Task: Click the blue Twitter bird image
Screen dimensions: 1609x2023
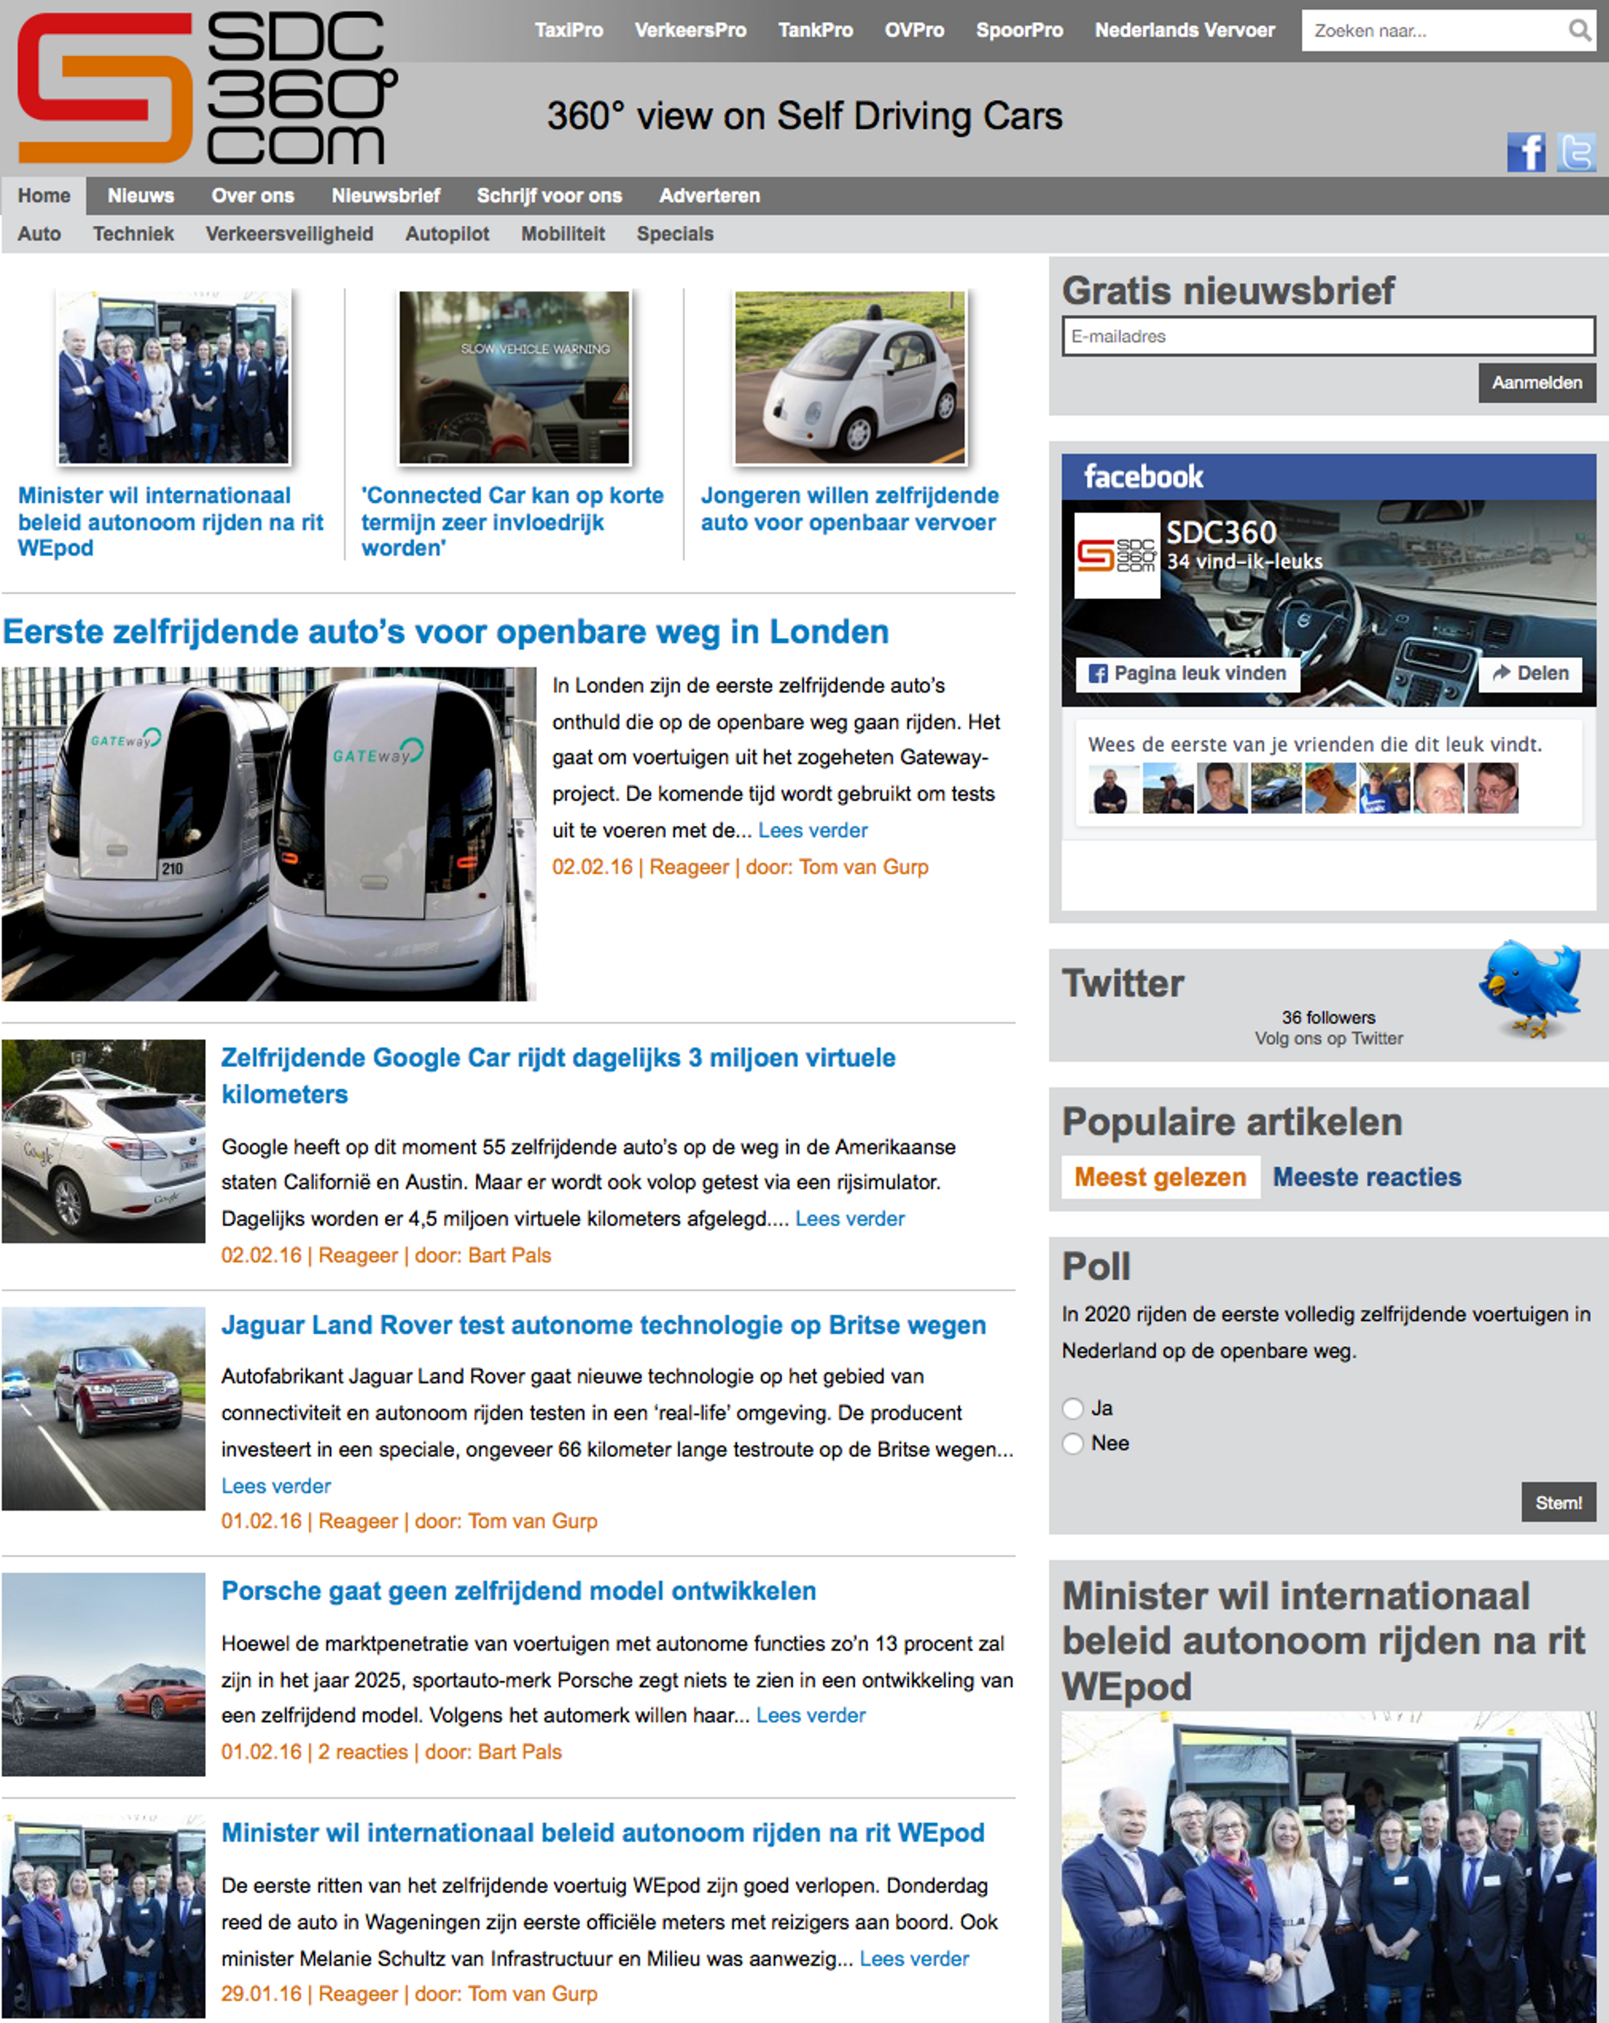Action: pyautogui.click(x=1531, y=989)
